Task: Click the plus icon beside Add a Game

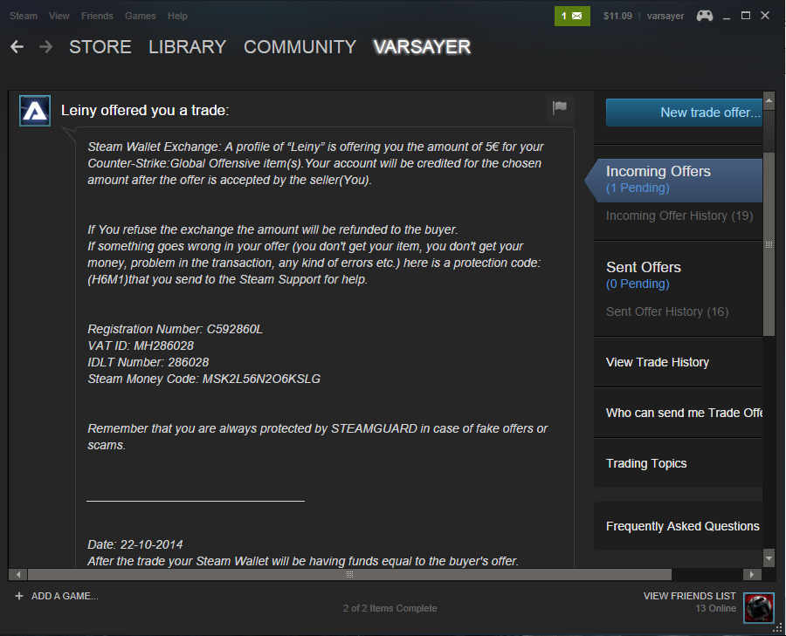Action: pos(19,596)
